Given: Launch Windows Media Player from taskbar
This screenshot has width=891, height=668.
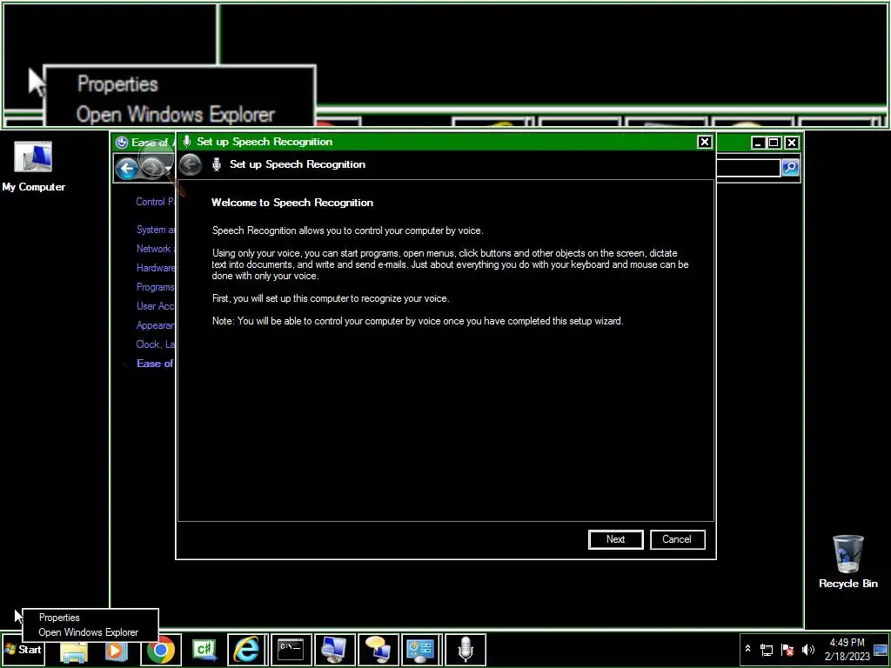Looking at the screenshot, I should 116,650.
